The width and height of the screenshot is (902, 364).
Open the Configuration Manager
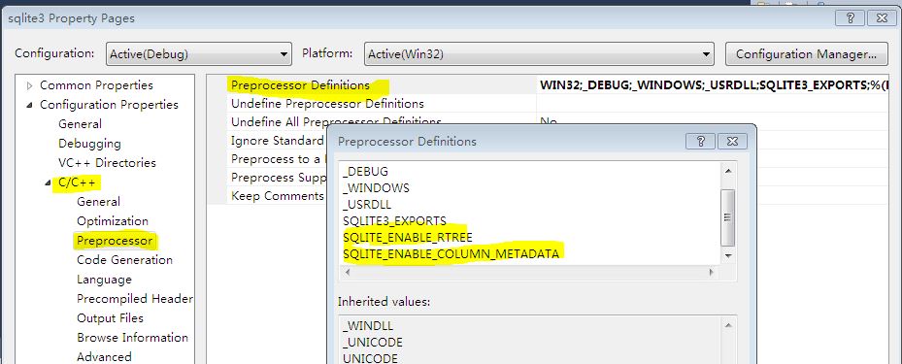[806, 54]
